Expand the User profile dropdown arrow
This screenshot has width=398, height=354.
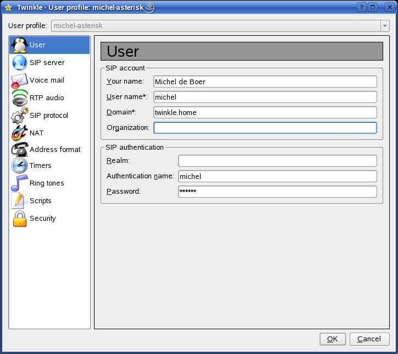click(384, 26)
